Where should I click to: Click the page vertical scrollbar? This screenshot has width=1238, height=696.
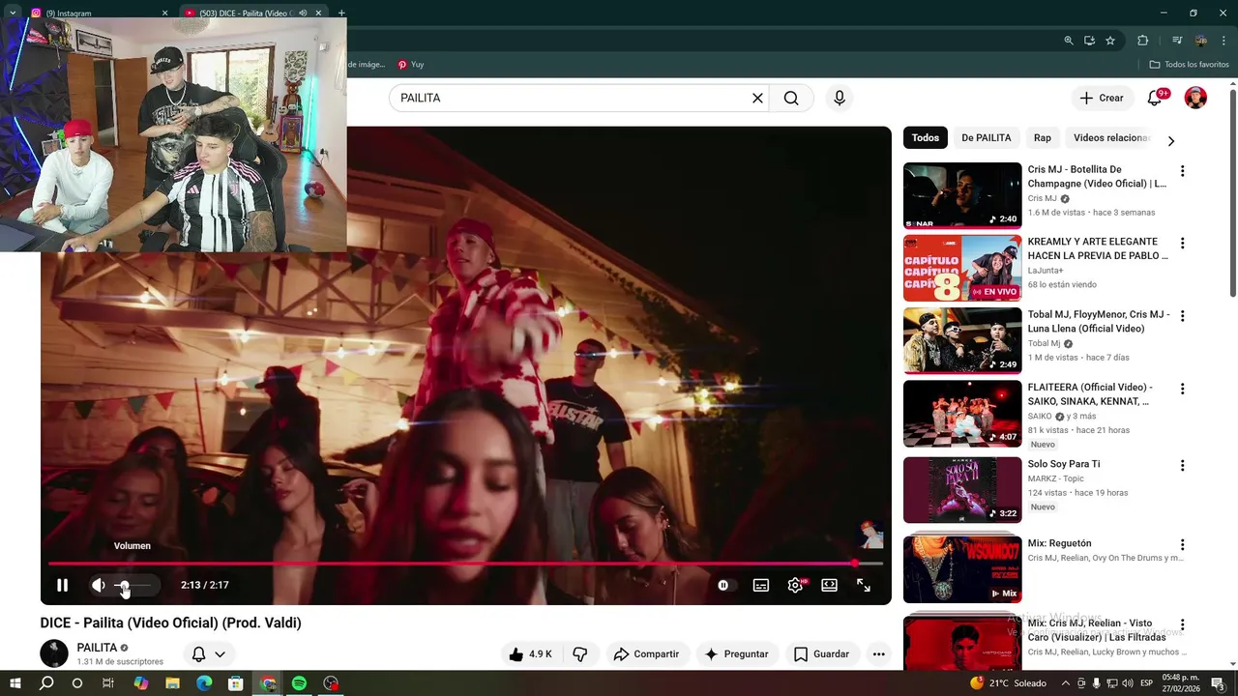tap(1233, 193)
